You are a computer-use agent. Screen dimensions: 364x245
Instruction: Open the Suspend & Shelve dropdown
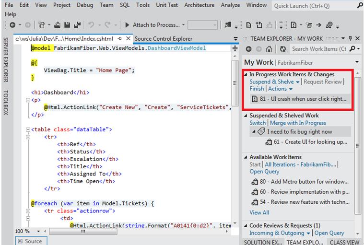(298, 82)
